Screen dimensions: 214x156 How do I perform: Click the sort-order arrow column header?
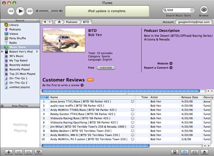(x=45, y=97)
